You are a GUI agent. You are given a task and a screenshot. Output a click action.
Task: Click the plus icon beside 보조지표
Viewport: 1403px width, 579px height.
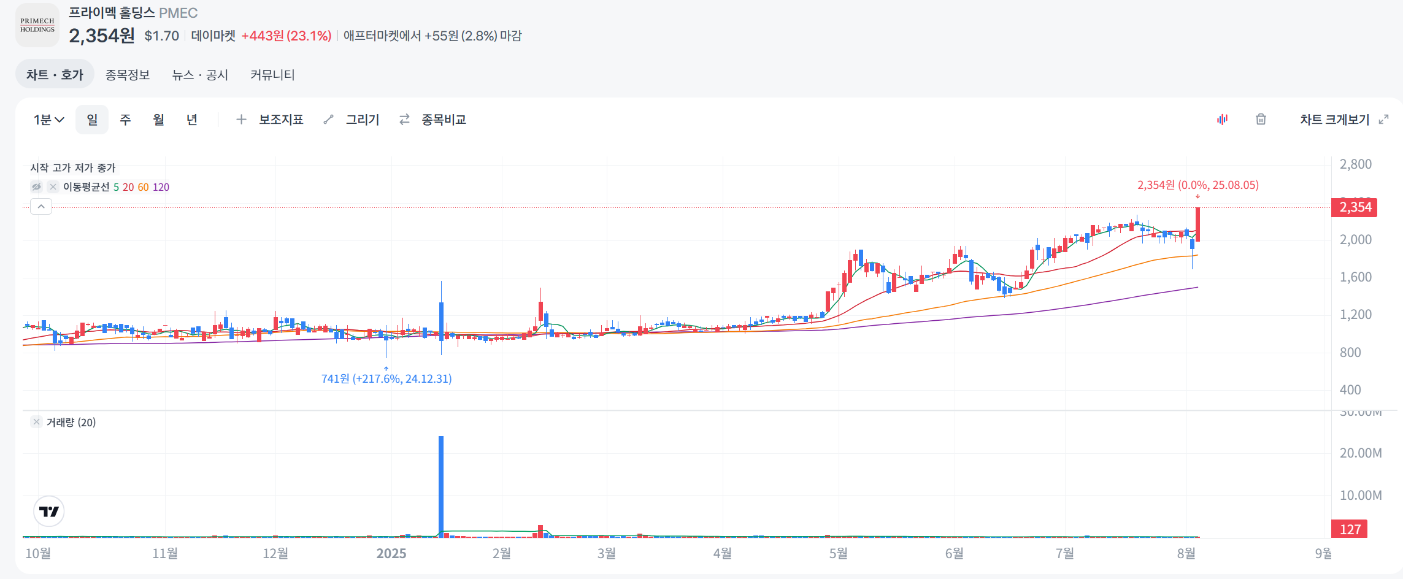[242, 120]
